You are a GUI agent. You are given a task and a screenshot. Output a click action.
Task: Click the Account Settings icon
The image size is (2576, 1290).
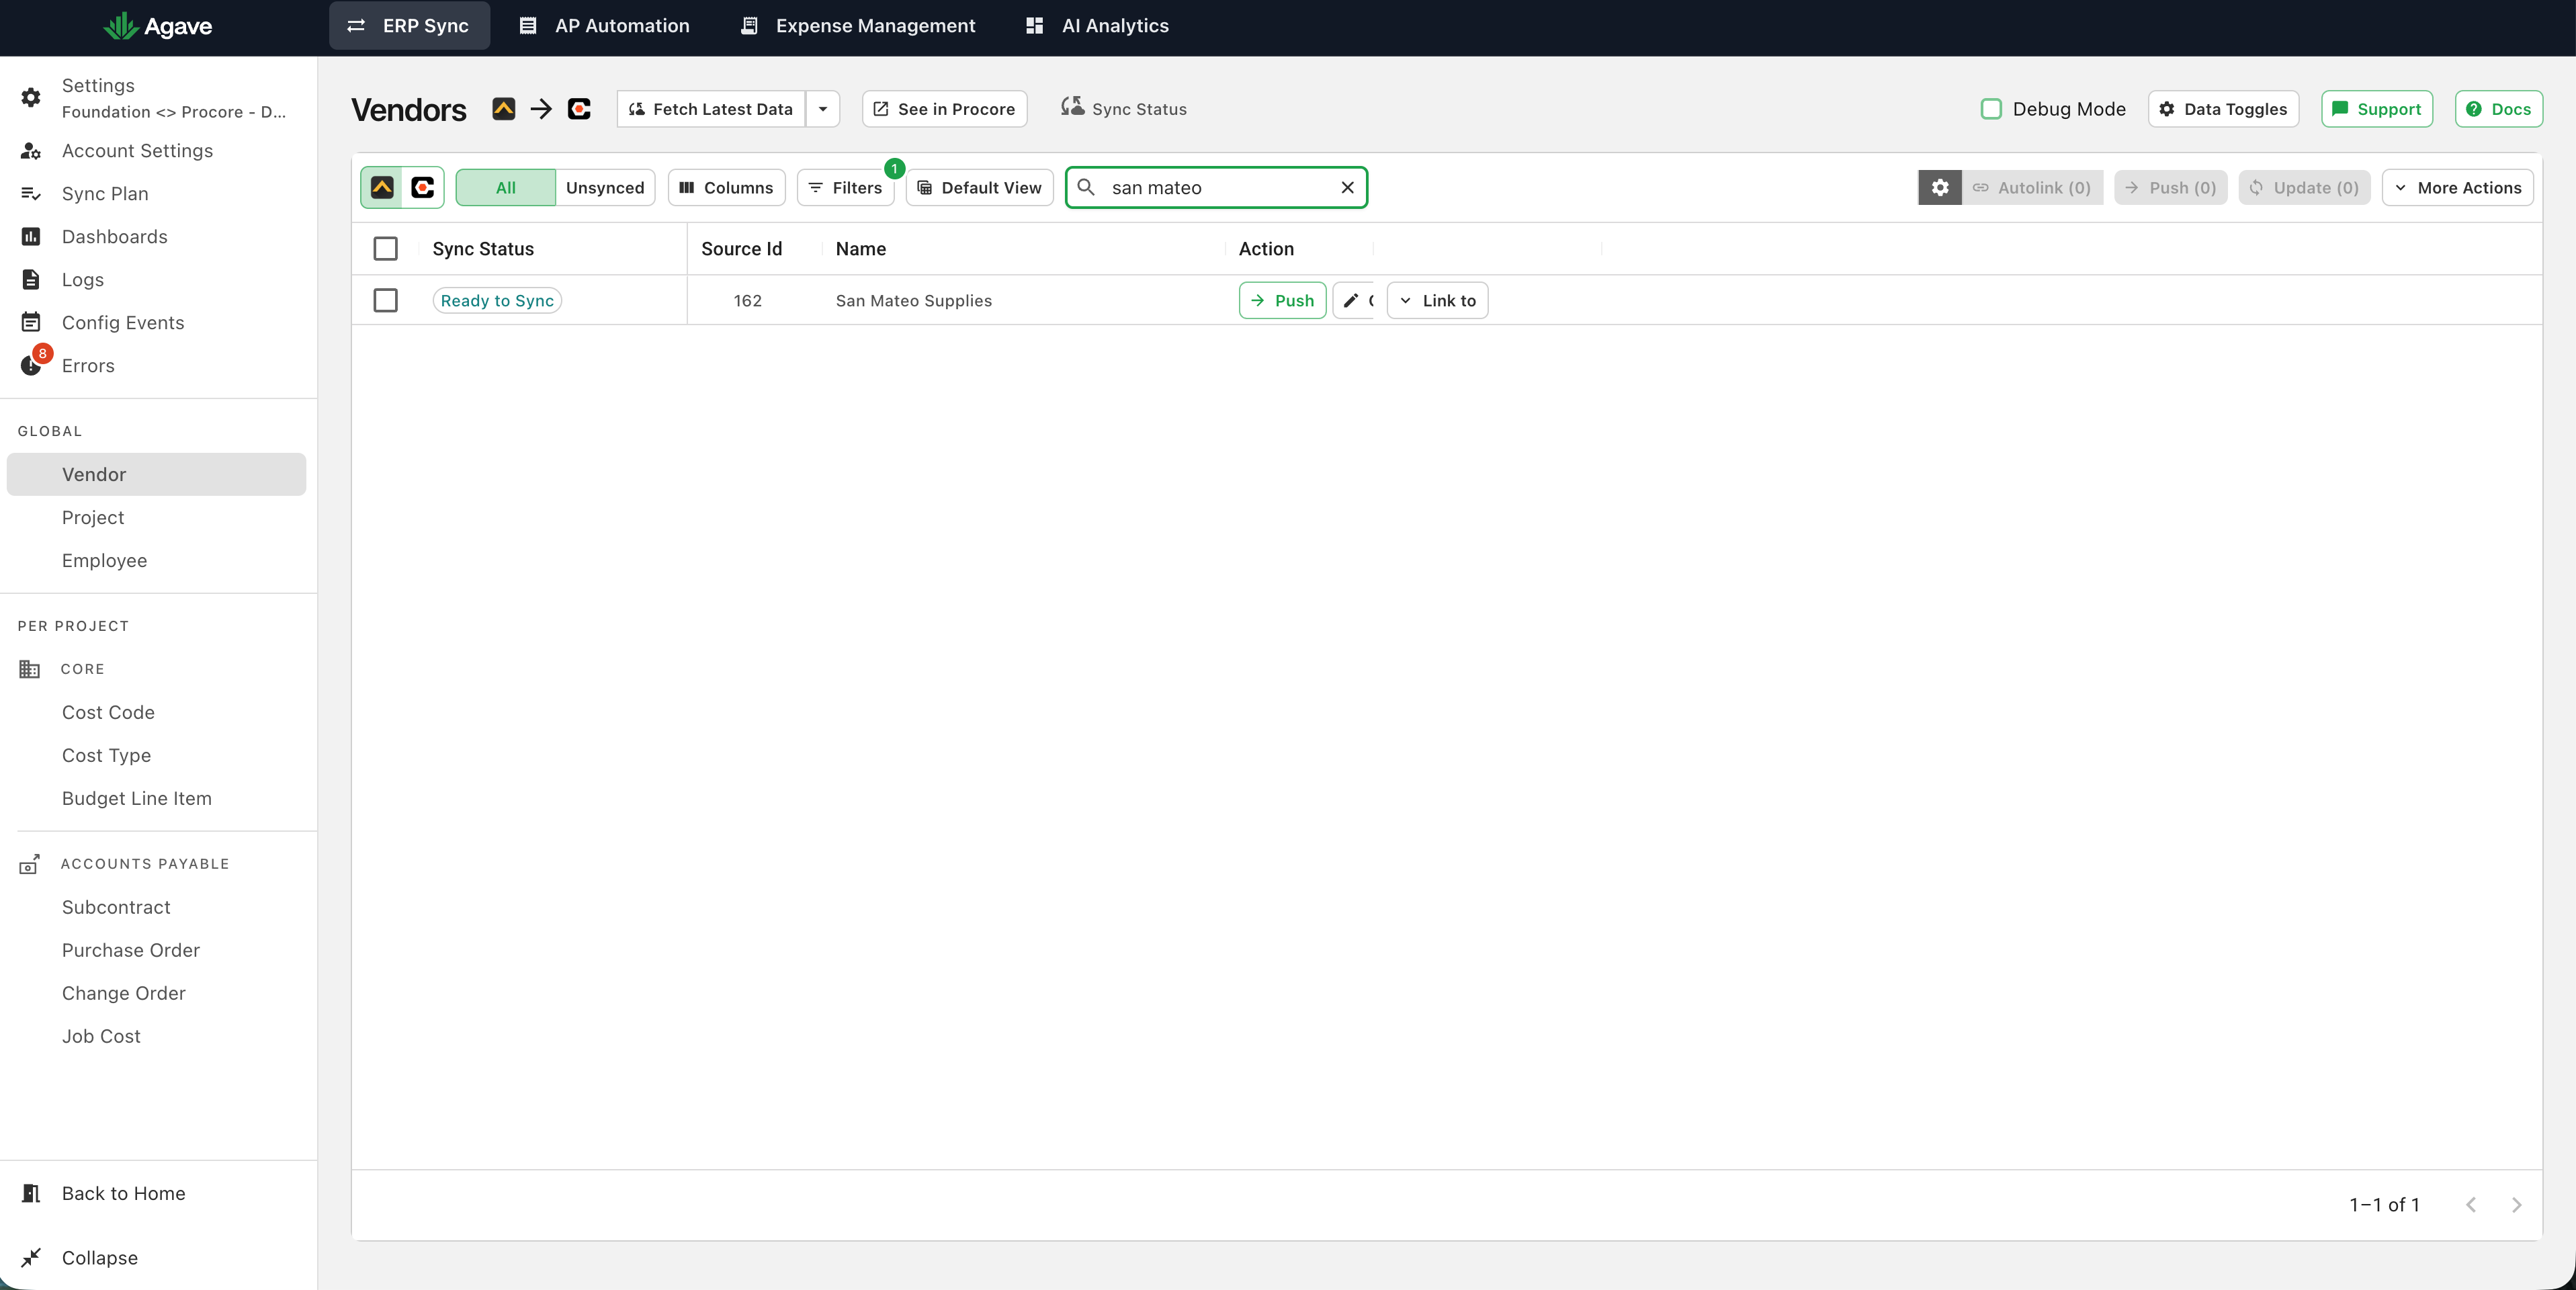[31, 151]
